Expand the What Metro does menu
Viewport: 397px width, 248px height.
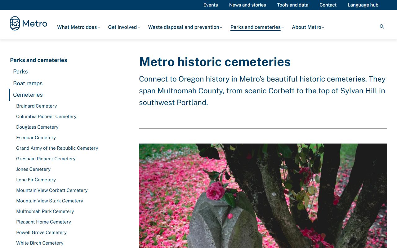[x=78, y=27]
